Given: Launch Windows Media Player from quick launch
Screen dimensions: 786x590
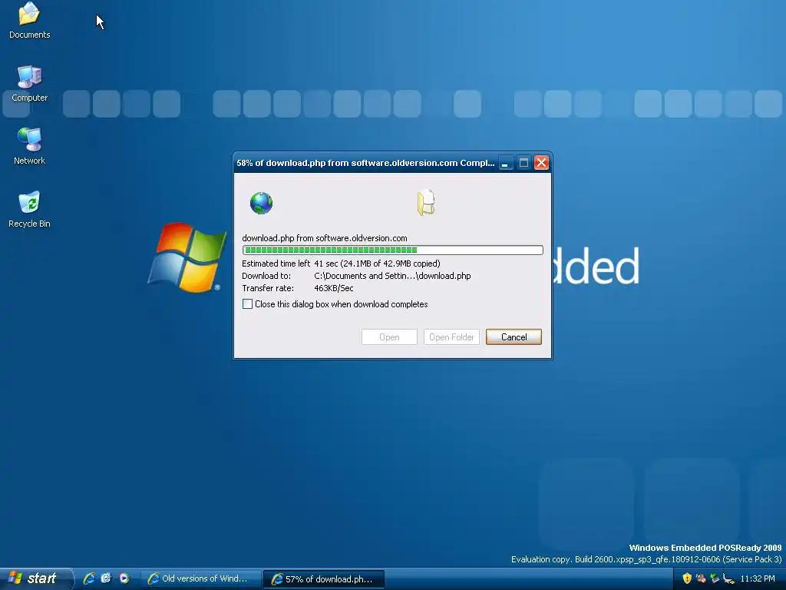Looking at the screenshot, I should [x=124, y=578].
